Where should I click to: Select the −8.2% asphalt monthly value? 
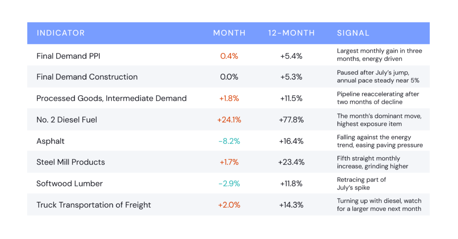point(229,141)
